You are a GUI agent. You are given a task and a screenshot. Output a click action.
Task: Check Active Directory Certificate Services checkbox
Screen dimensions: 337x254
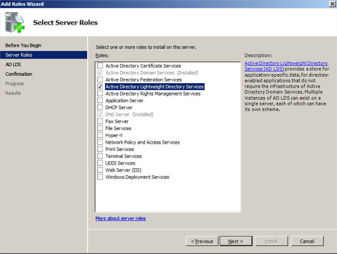100,65
